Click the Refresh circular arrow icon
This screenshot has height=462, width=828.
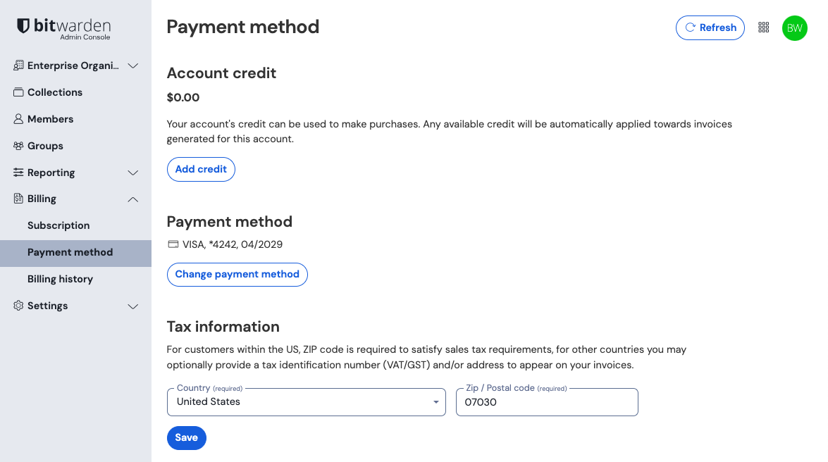[690, 27]
